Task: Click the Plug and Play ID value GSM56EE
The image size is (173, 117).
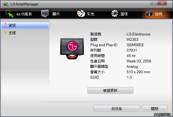Action: pos(135,45)
